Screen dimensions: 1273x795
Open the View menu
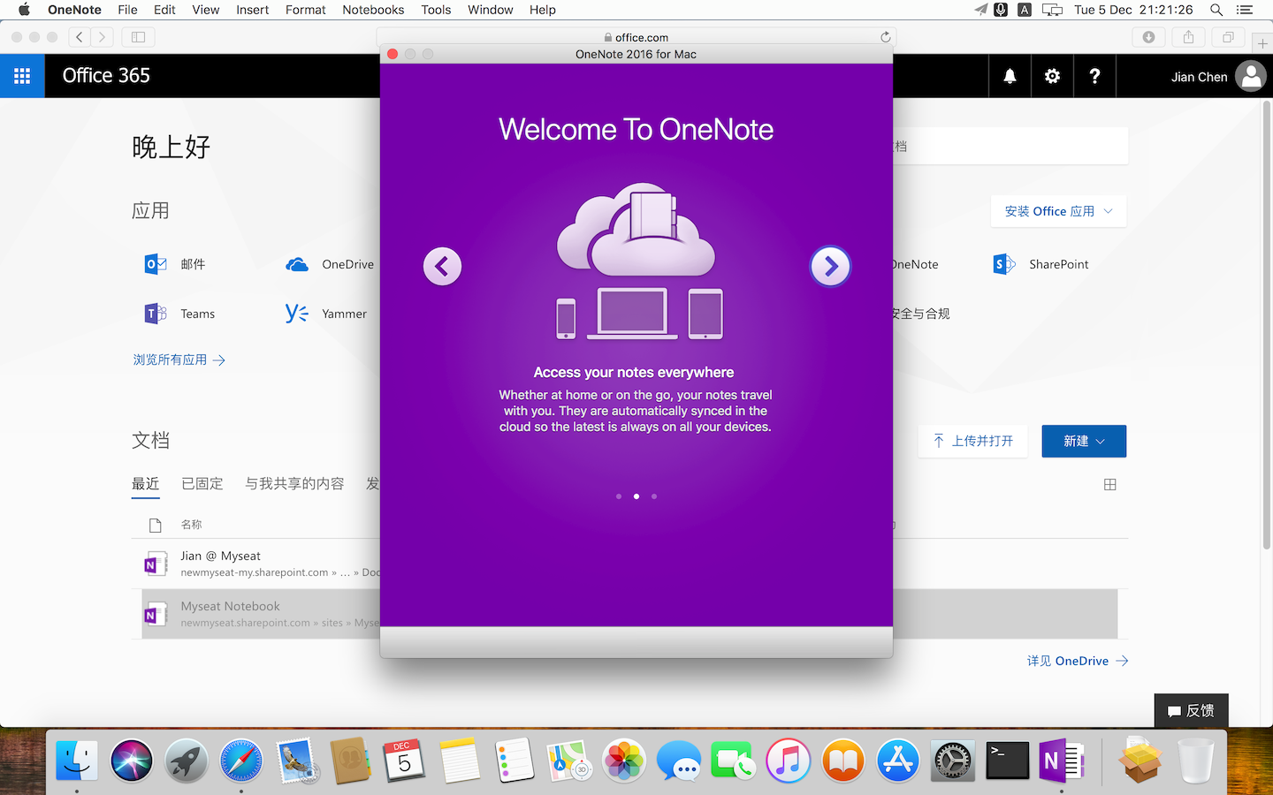tap(205, 10)
